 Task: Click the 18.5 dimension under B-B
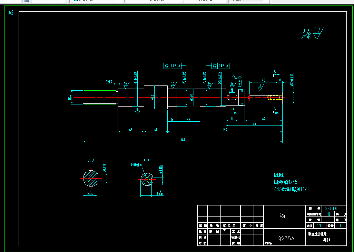point(159,194)
